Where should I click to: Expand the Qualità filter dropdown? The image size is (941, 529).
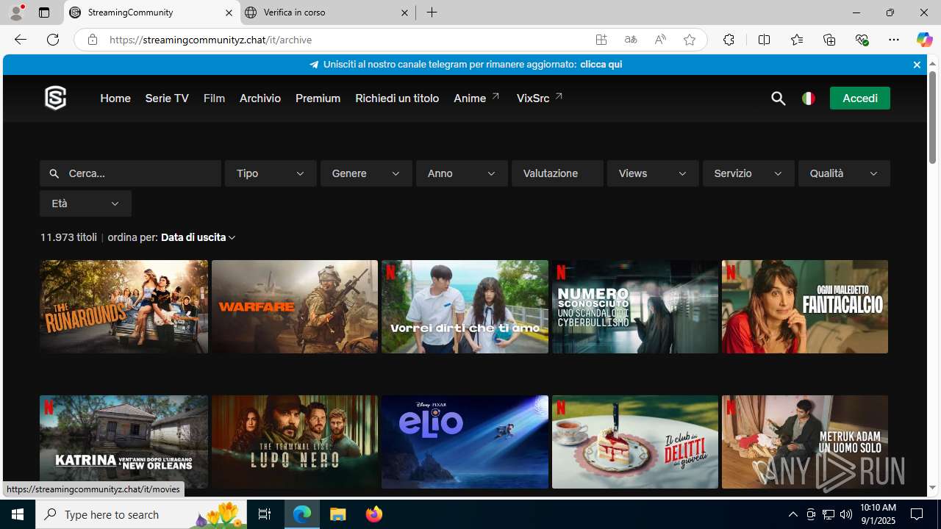click(844, 173)
